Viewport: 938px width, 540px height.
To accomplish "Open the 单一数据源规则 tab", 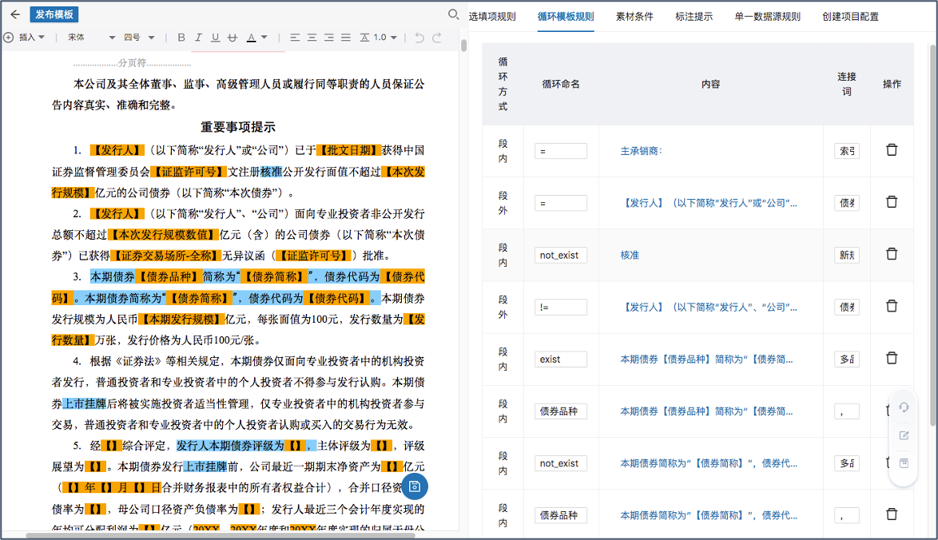I will point(767,17).
